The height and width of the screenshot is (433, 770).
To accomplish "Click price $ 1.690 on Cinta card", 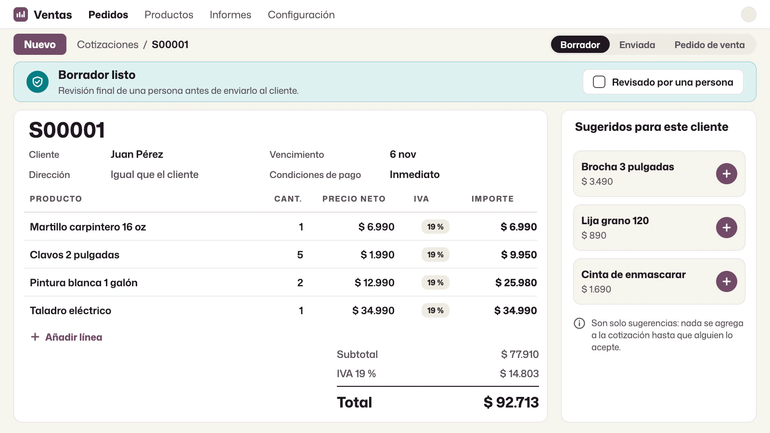I will tap(596, 289).
